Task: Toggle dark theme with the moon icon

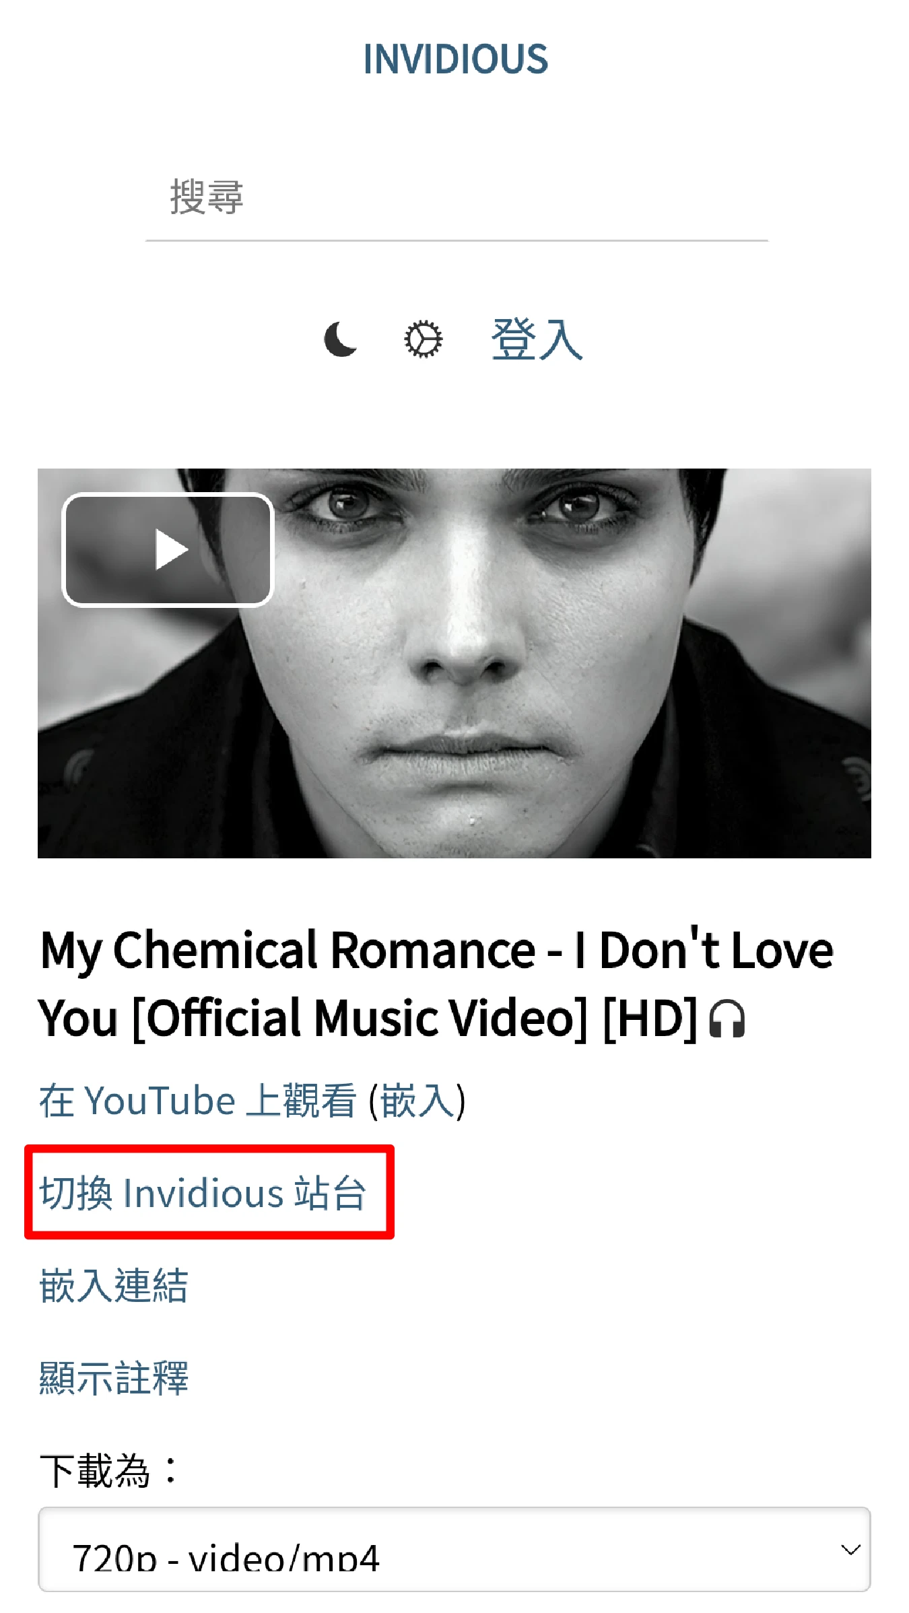Action: pos(341,339)
